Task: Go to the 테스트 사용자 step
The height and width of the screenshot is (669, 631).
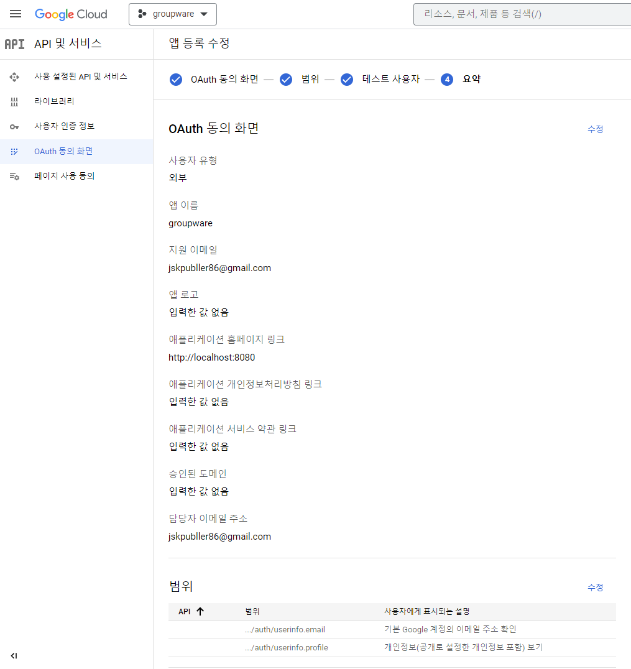Action: 347,79
